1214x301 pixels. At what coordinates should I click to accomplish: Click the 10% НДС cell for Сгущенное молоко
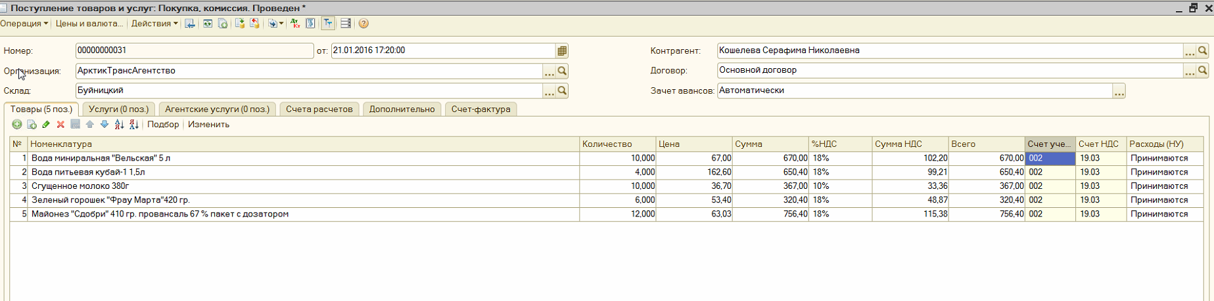[840, 186]
